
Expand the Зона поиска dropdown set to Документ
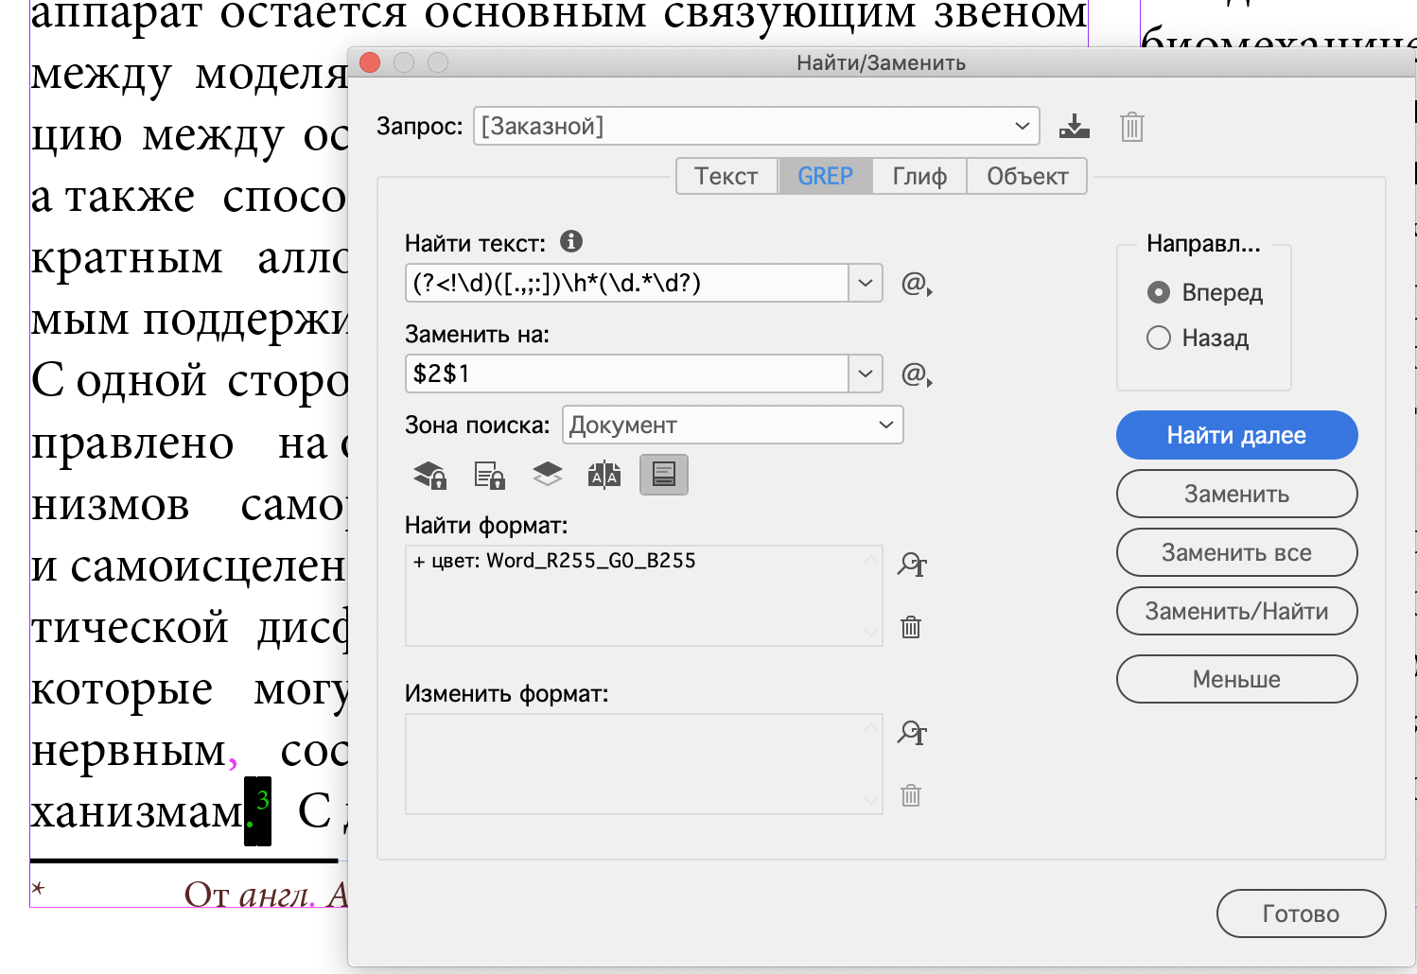click(x=733, y=426)
